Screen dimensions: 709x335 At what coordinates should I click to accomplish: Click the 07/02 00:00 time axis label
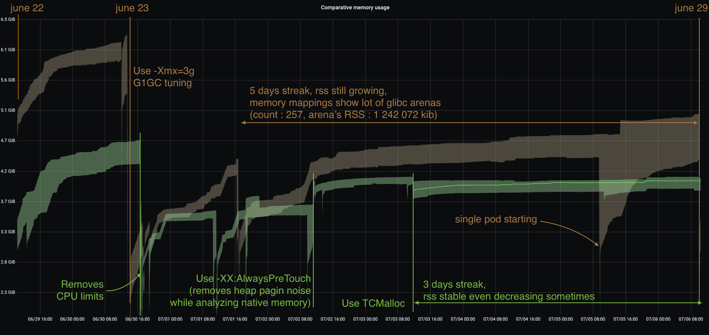268,319
